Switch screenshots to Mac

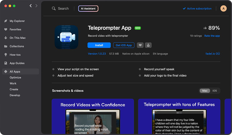[205, 91]
